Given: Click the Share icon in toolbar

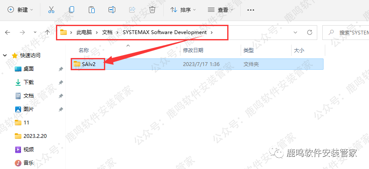Looking at the screenshot, I should [132, 10].
